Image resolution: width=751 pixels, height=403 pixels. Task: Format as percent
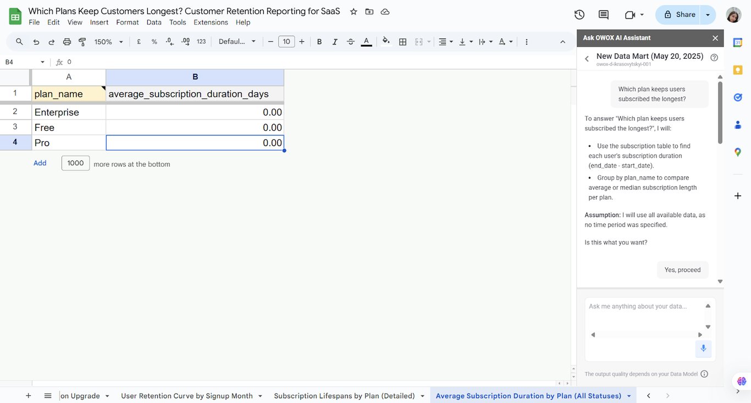(154, 42)
